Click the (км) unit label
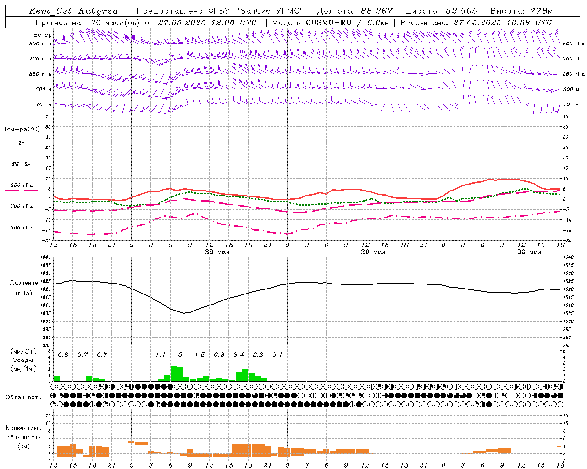 [23, 446]
